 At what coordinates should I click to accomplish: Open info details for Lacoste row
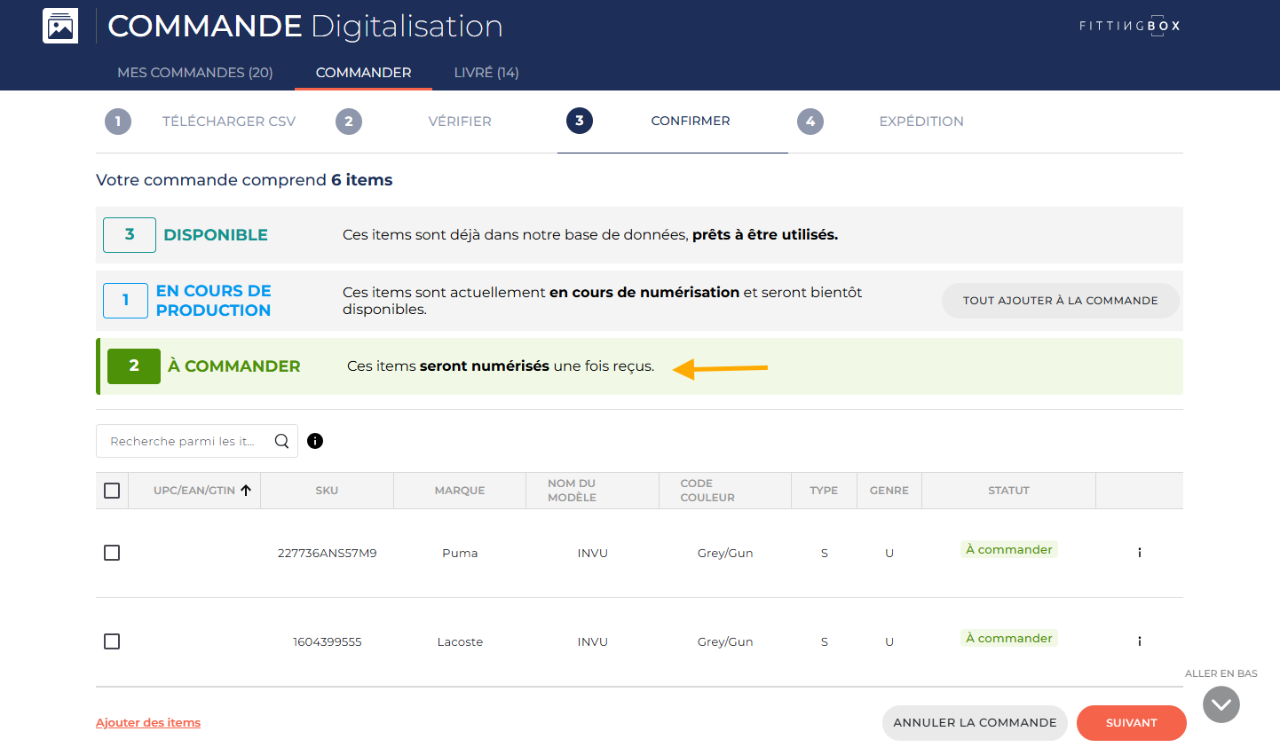click(x=1139, y=641)
